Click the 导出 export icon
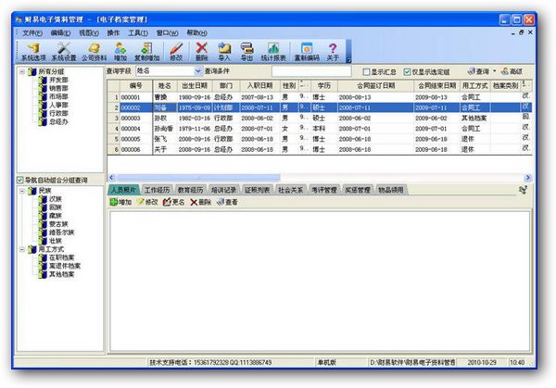Viewport: 556px width, 388px height. pos(246,52)
